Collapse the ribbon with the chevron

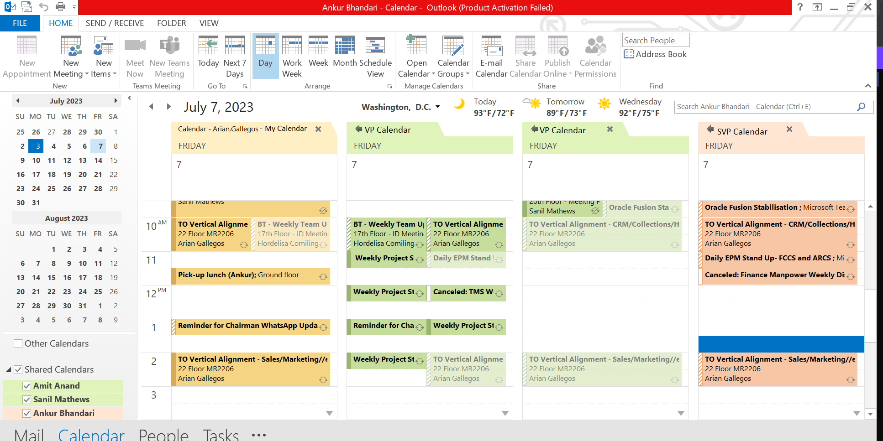(868, 86)
